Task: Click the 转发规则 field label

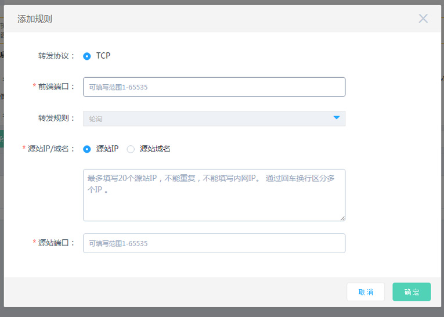Action: click(x=56, y=118)
